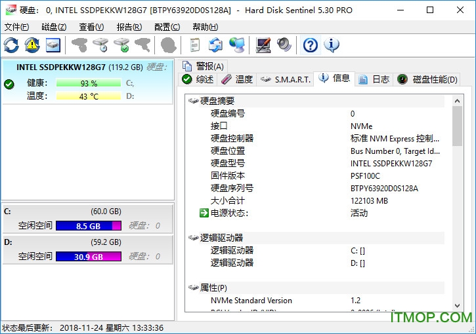Click the yellow warning refresh icon

click(x=32, y=45)
